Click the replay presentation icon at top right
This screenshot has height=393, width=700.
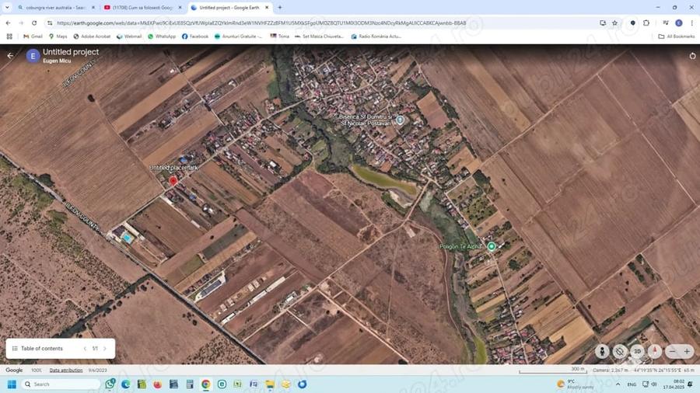tap(692, 56)
